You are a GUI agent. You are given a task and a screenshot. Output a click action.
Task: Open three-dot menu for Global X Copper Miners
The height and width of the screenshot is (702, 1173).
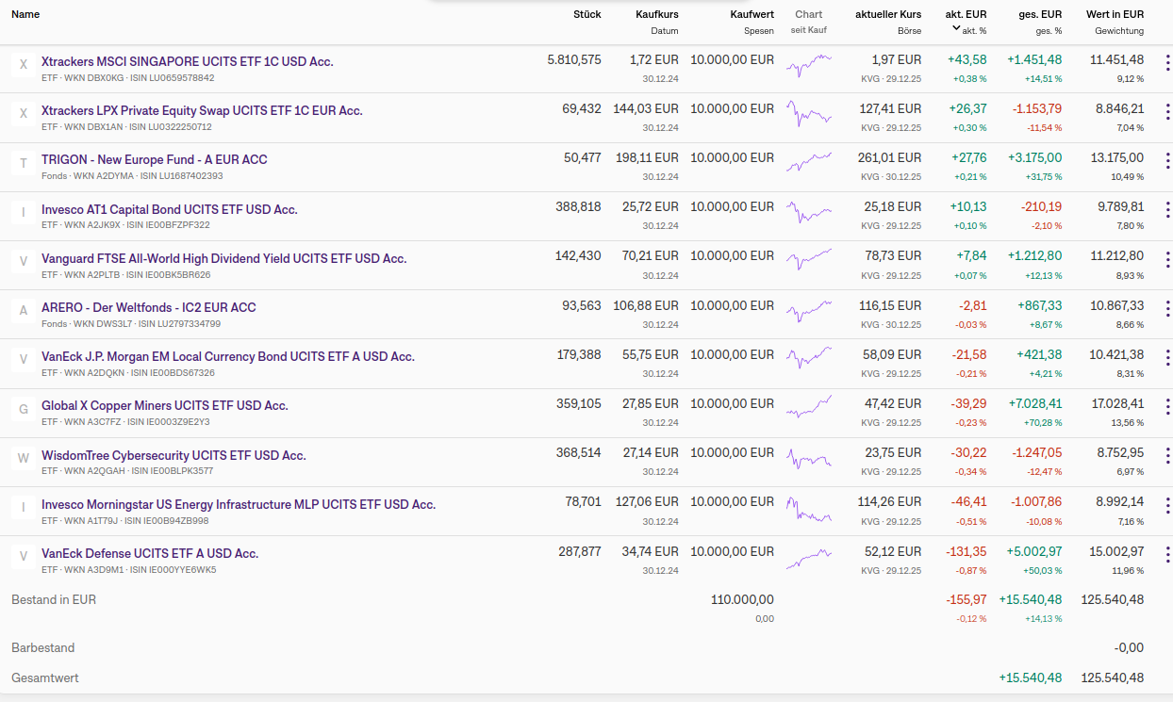pyautogui.click(x=1167, y=406)
